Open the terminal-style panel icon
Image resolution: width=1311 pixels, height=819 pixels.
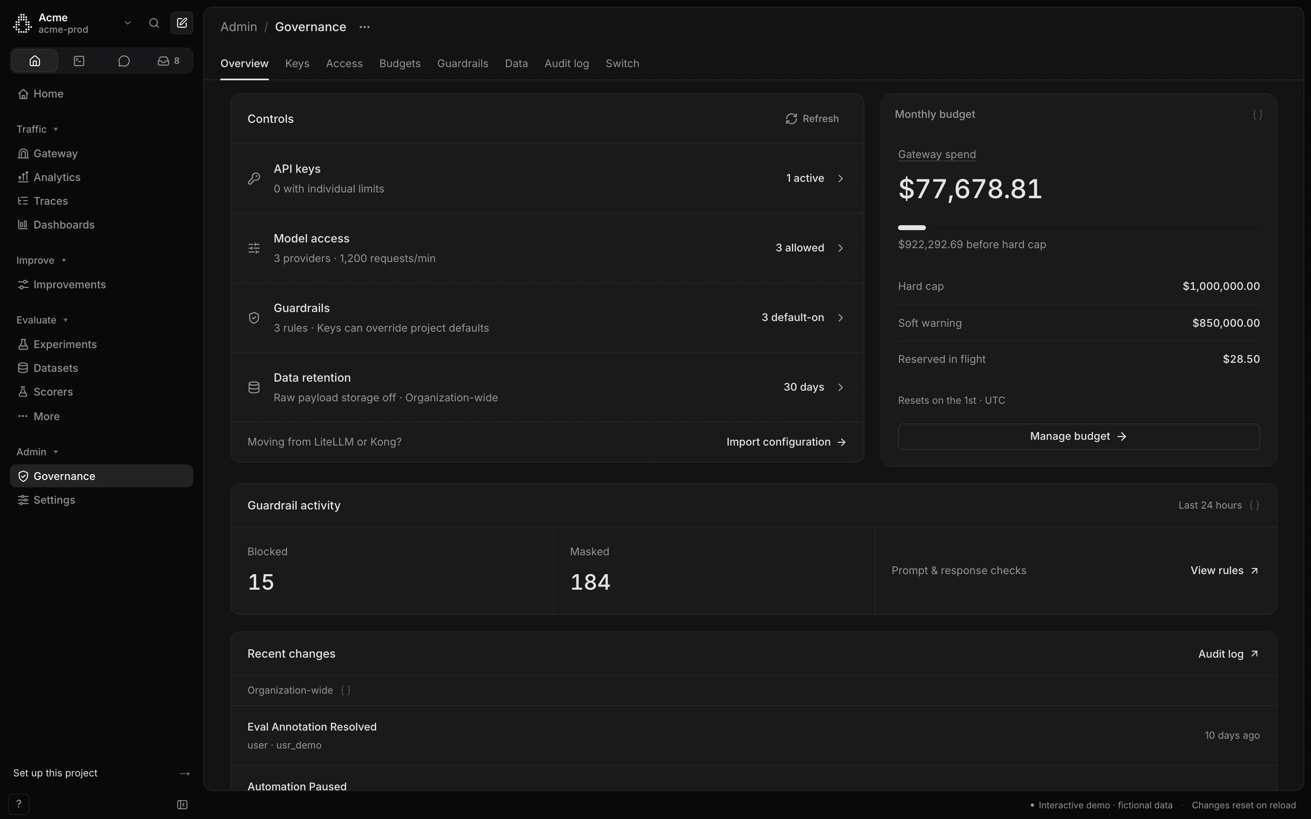[x=79, y=61]
